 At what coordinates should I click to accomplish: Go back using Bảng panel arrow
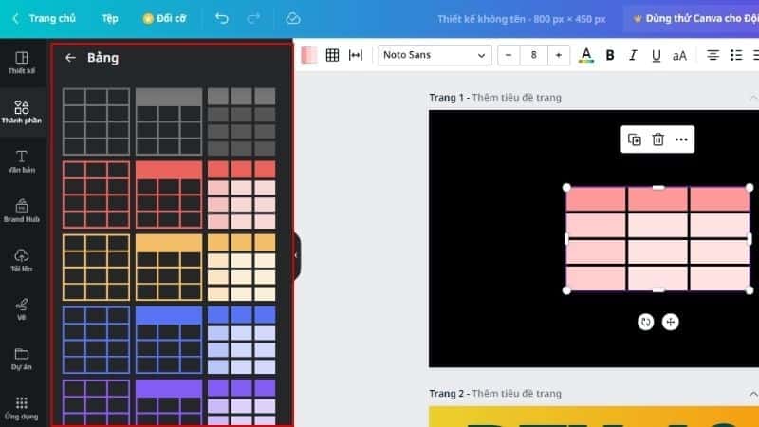(70, 58)
